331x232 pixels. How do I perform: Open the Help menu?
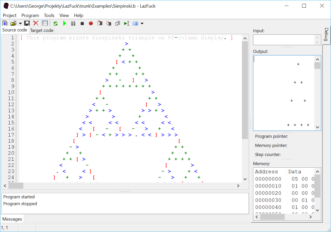[78, 15]
